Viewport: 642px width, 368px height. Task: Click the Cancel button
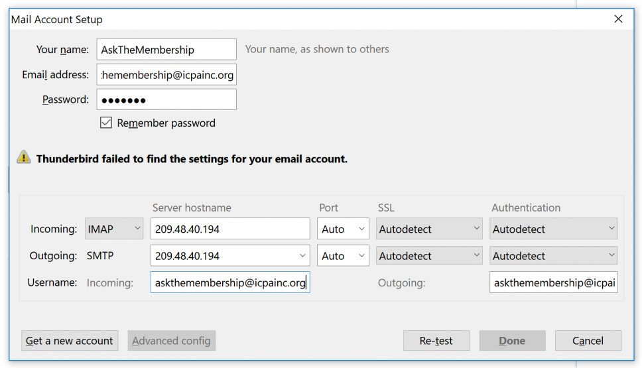(588, 341)
